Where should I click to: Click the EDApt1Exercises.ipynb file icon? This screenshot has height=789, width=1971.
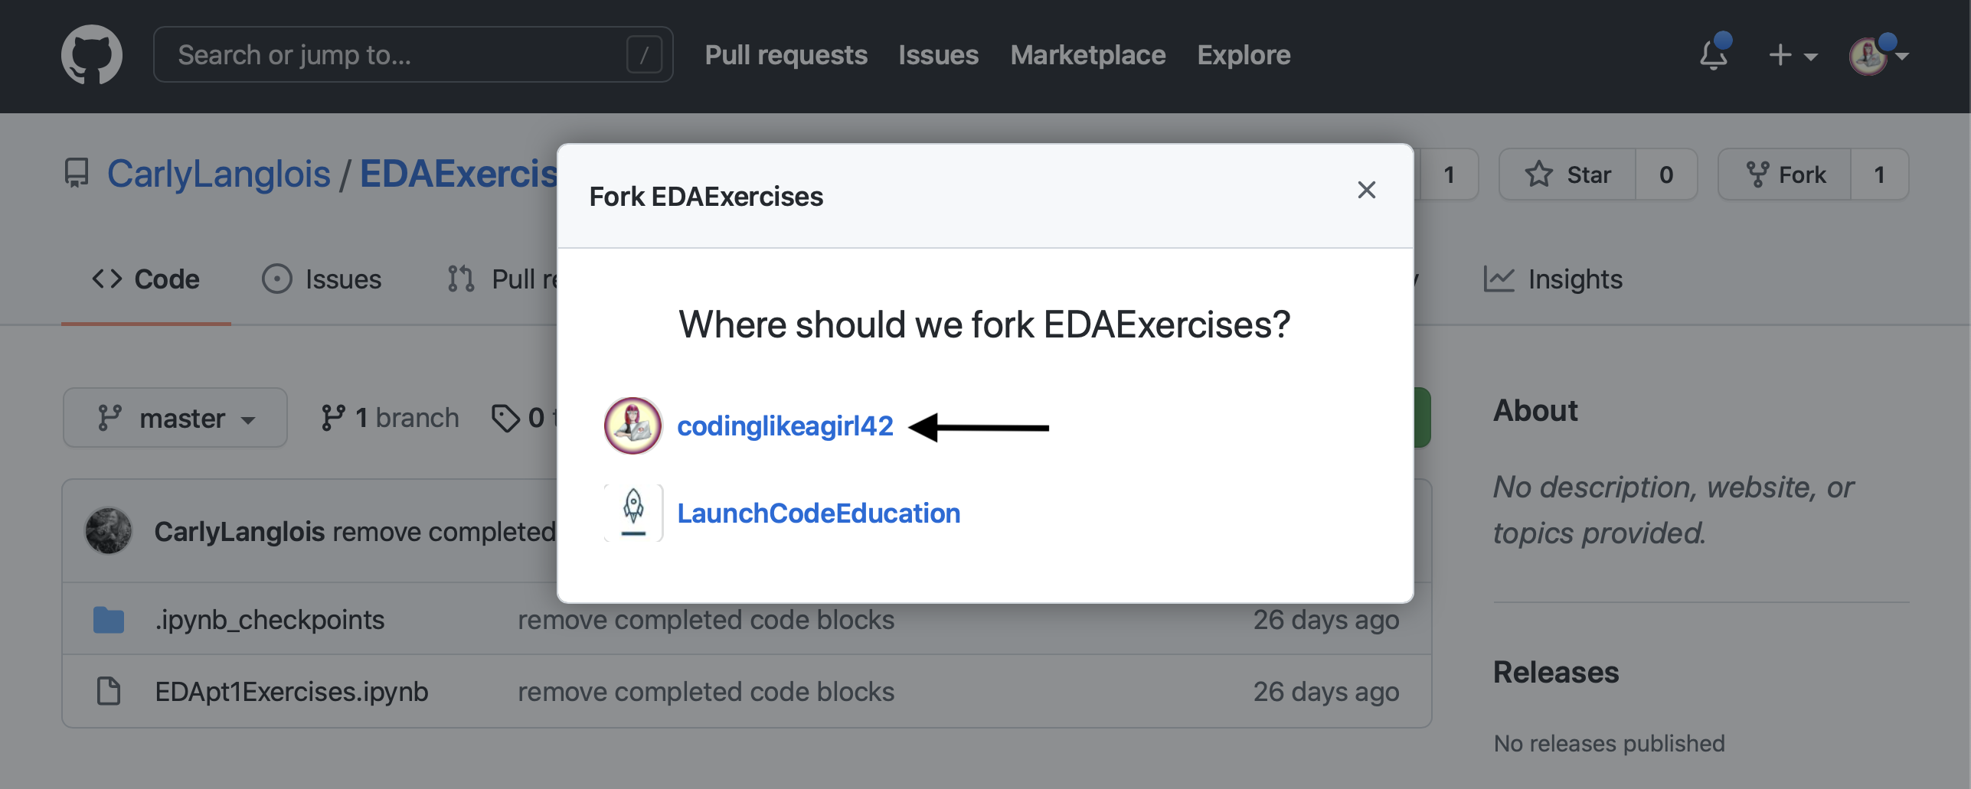109,691
